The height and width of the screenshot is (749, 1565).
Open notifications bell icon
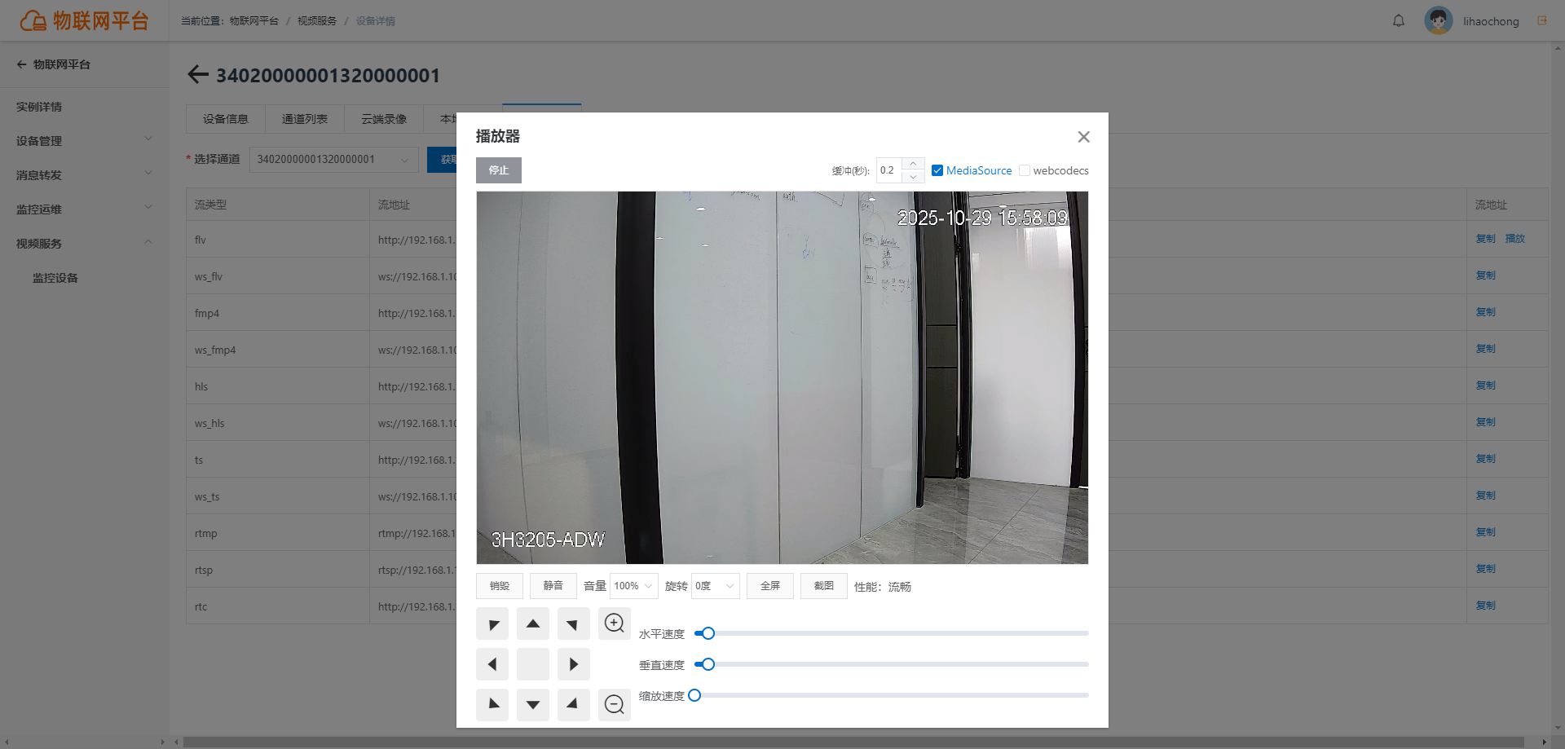[x=1399, y=21]
